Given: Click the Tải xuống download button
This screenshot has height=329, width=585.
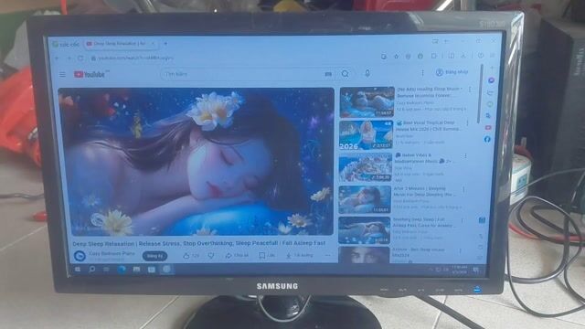Looking at the screenshot, I should click(299, 256).
